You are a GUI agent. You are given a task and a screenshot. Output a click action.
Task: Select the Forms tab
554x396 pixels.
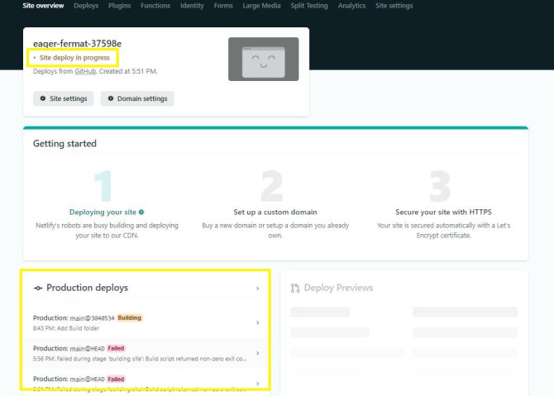pyautogui.click(x=223, y=6)
